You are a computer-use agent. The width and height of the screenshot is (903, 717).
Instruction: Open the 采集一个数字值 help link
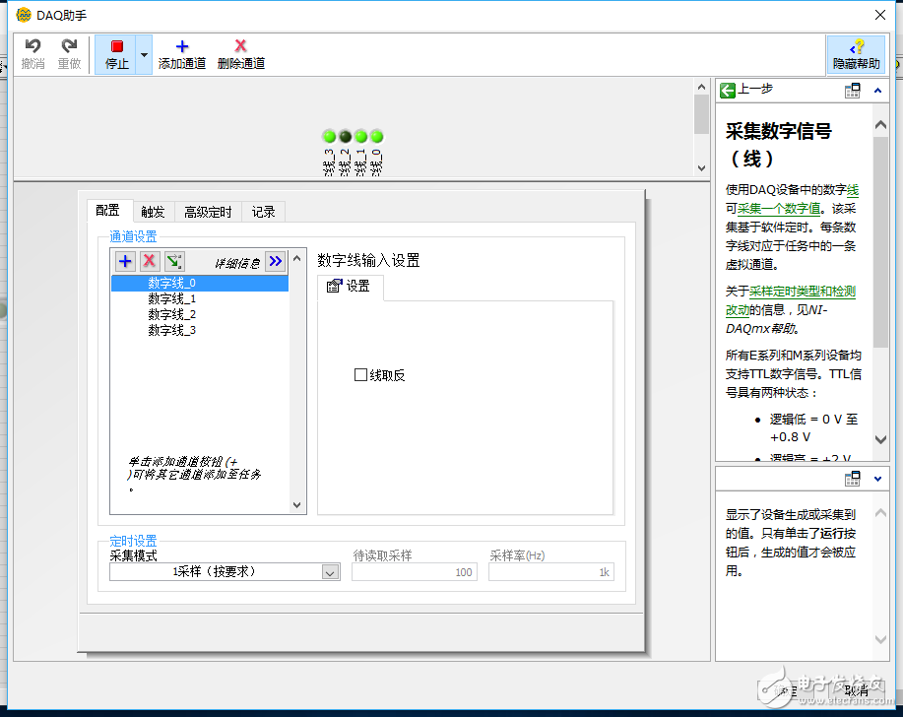click(779, 209)
